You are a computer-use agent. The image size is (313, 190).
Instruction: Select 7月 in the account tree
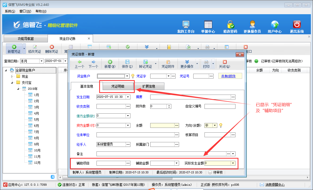click(37, 132)
